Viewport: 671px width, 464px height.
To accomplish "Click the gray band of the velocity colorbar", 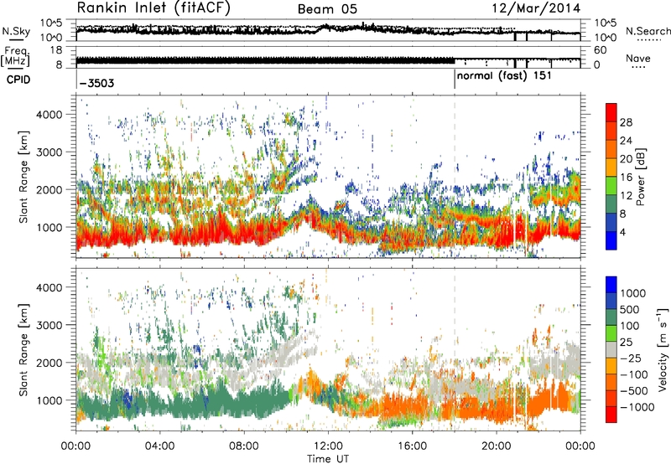I will tap(611, 349).
